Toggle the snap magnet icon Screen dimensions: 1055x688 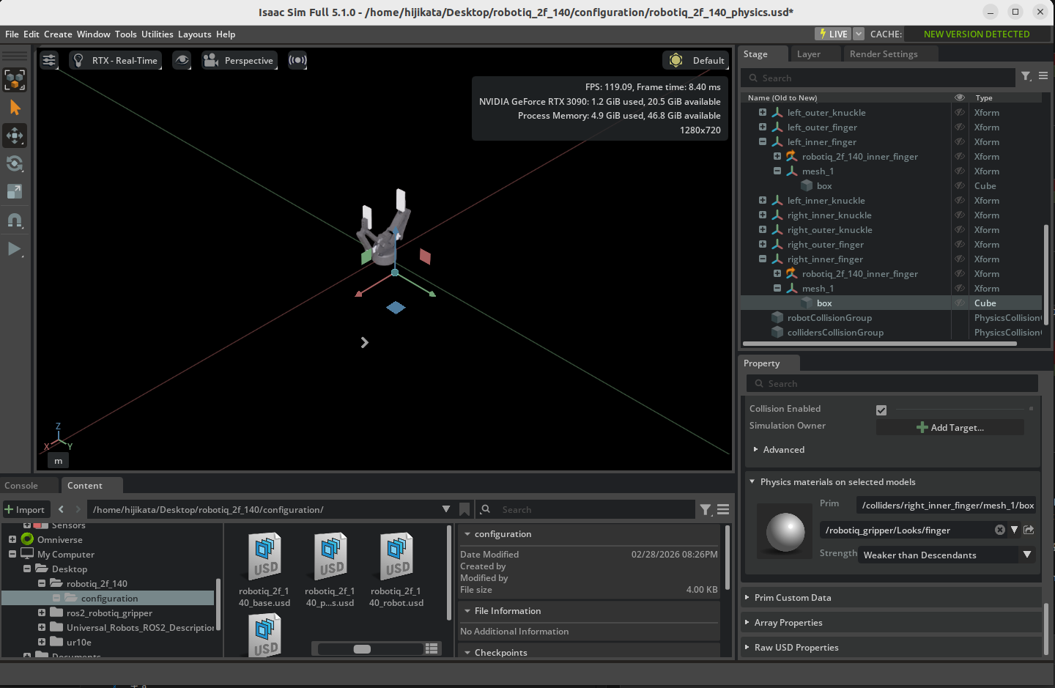tap(15, 220)
